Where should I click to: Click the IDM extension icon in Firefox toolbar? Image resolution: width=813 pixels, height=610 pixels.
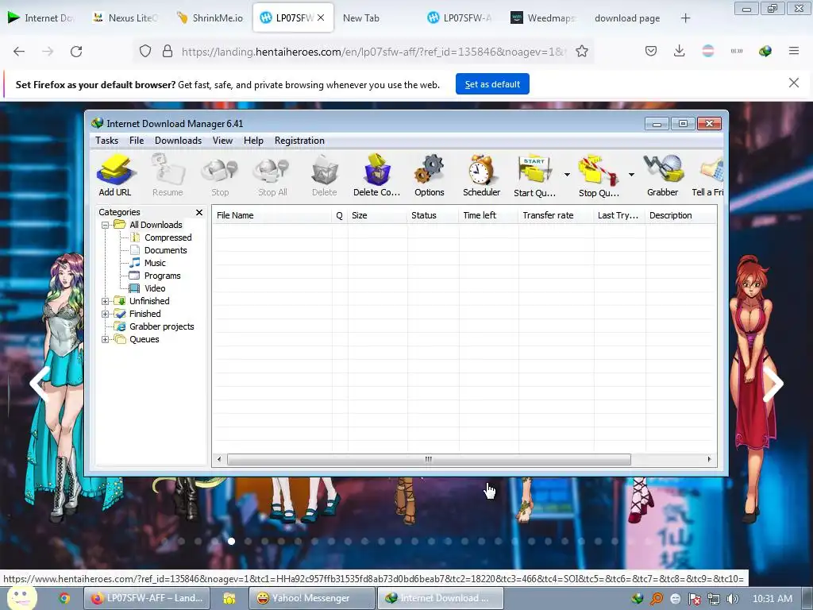click(765, 51)
